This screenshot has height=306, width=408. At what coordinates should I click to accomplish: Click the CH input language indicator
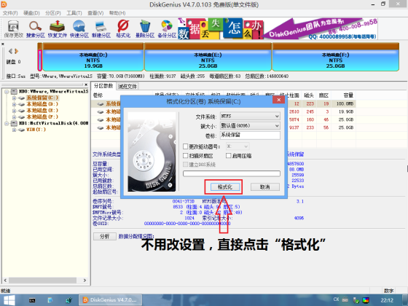coord(337,299)
